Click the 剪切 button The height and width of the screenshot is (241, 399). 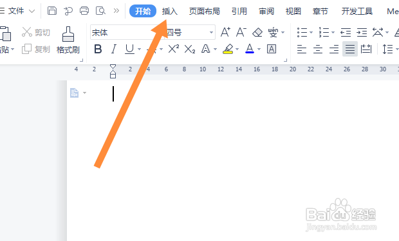(36, 32)
